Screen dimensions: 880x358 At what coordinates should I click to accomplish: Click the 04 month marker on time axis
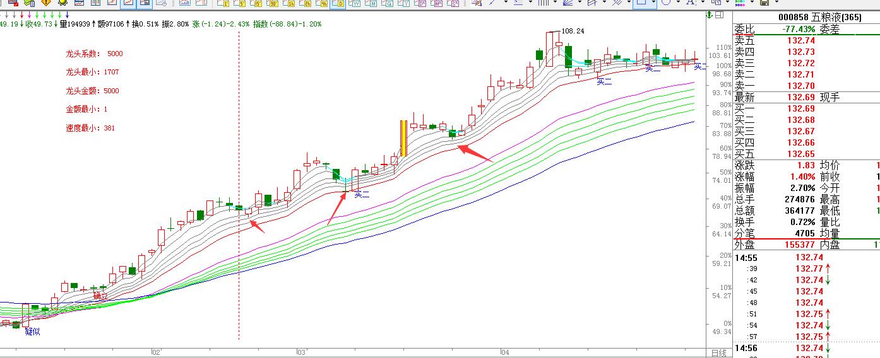tap(504, 352)
